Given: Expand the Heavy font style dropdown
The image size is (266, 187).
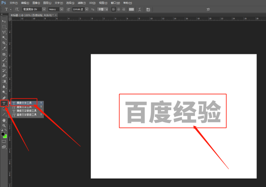Looking at the screenshot, I should [62, 9].
